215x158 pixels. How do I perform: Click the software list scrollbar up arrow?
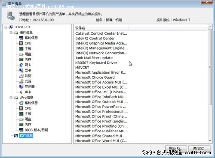210,27
